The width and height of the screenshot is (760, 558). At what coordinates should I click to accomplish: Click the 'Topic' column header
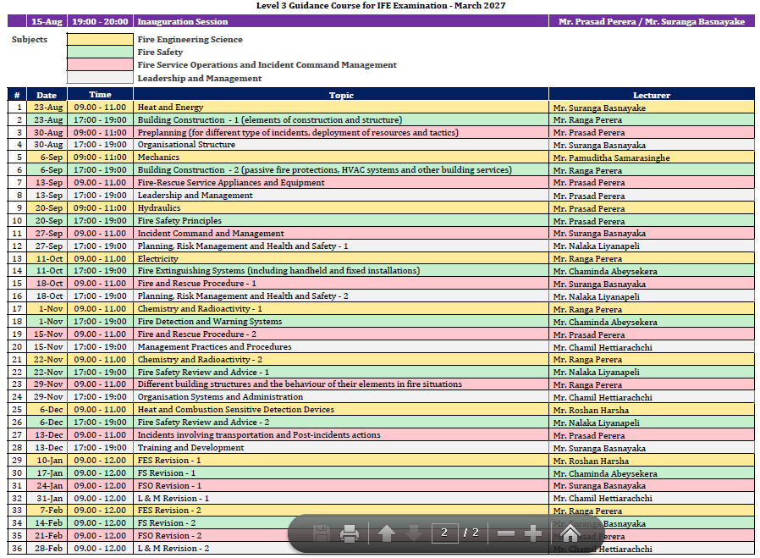pos(341,95)
